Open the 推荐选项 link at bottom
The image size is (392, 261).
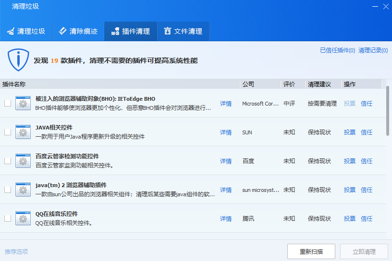pyautogui.click(x=16, y=251)
